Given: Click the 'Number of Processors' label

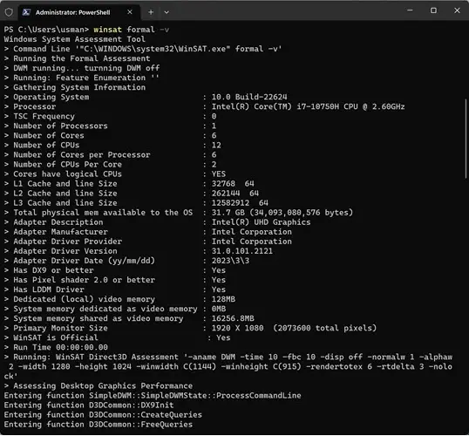Looking at the screenshot, I should point(60,126).
